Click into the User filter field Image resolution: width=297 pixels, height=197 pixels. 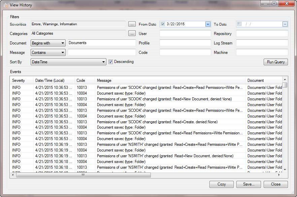(x=185, y=34)
